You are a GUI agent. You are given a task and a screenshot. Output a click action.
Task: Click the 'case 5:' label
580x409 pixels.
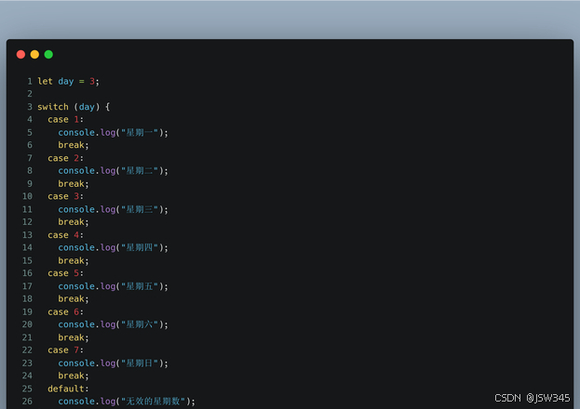tap(66, 273)
